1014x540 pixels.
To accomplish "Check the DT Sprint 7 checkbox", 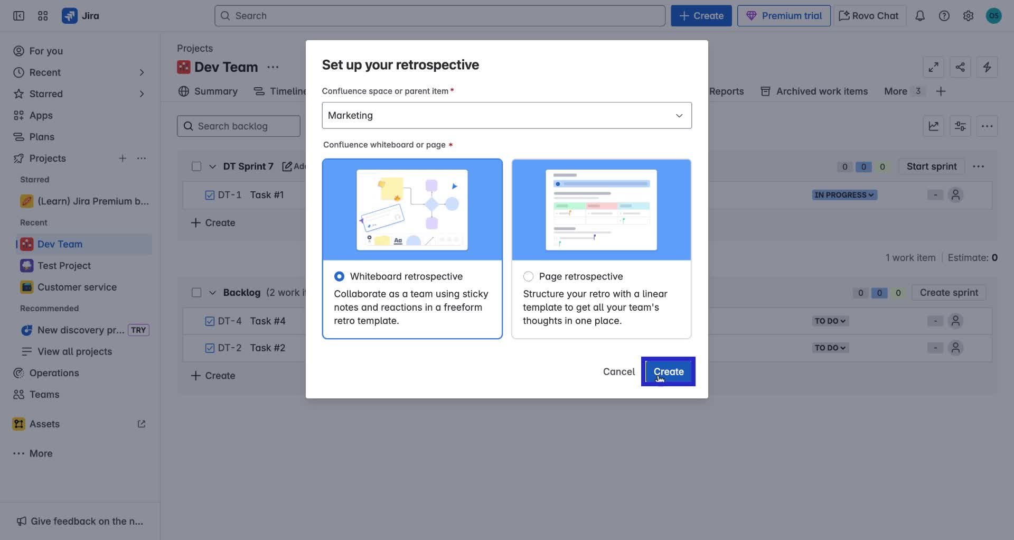I will tap(196, 166).
